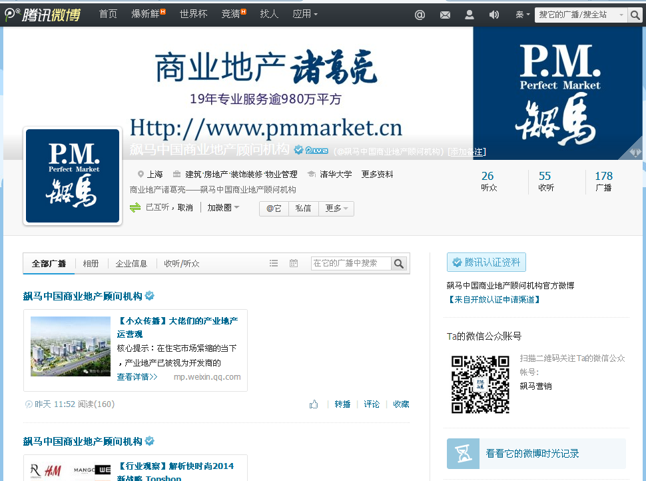The height and width of the screenshot is (481, 646).
Task: Click the hourglass icon for 微博时光记录
Action: click(x=463, y=453)
